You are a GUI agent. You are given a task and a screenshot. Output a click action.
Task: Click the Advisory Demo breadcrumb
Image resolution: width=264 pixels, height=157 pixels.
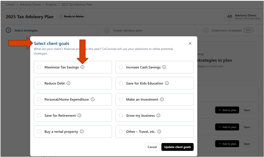[31, 4]
